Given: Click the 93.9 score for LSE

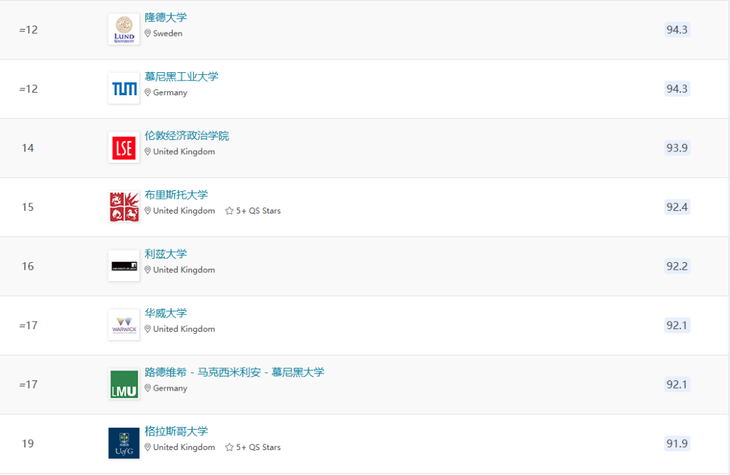Looking at the screenshot, I should tap(677, 148).
